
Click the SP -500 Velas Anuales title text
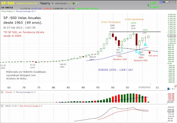[x=22, y=18]
